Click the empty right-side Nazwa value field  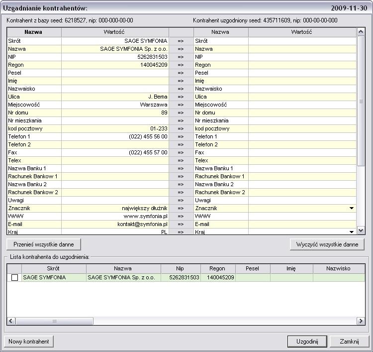tap(302, 49)
